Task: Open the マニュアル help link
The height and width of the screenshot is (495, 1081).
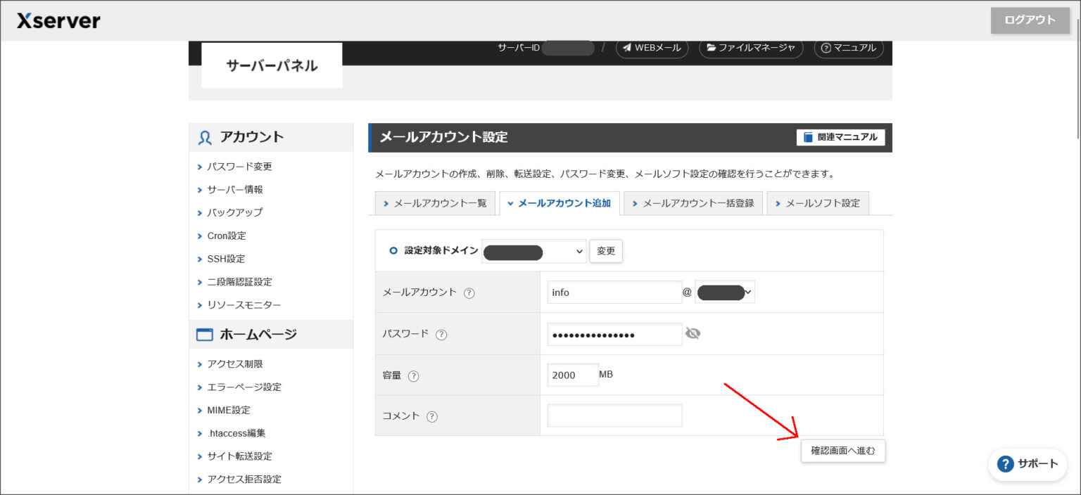Action: point(848,48)
